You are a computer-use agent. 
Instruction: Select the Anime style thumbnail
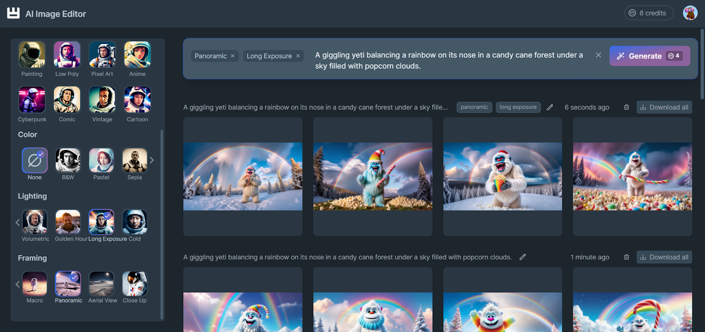(x=138, y=54)
